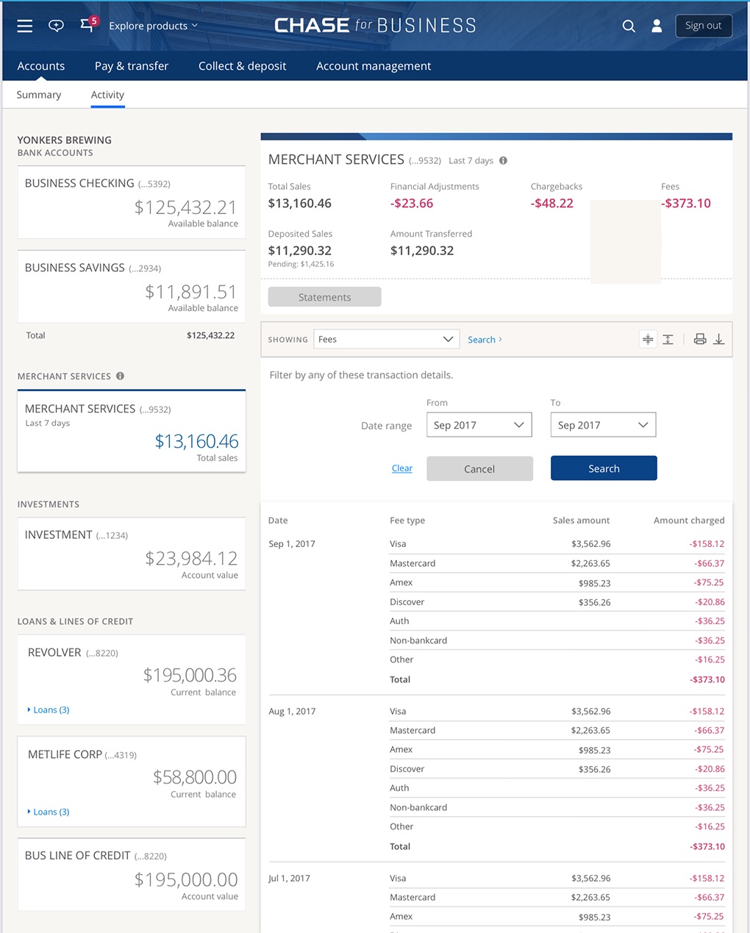Click the Chase for Business logo
Image resolution: width=750 pixels, height=933 pixels.
pyautogui.click(x=375, y=26)
